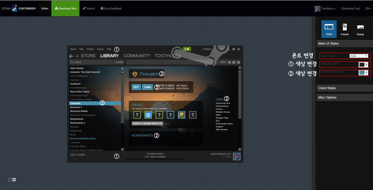This screenshot has width=373, height=190.
Task: Click the Download Skin button
Action: coord(66,8)
